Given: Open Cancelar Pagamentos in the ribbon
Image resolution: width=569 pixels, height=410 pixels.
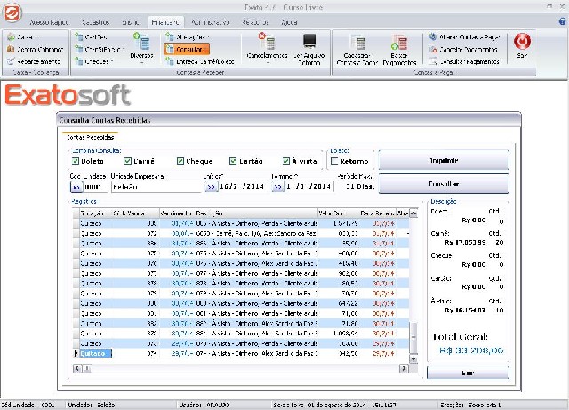Looking at the screenshot, I should (x=463, y=49).
